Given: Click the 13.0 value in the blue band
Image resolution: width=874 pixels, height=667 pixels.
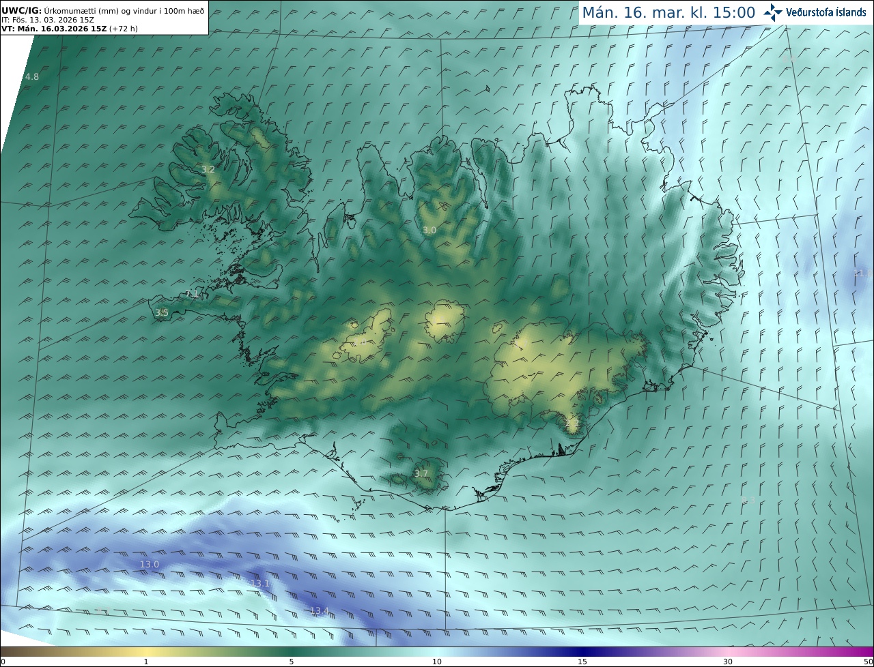Looking at the screenshot, I should tap(150, 564).
